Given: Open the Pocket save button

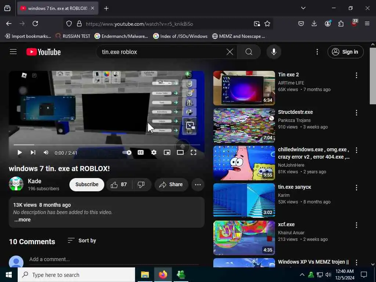Looking at the screenshot, I should pos(301,23).
